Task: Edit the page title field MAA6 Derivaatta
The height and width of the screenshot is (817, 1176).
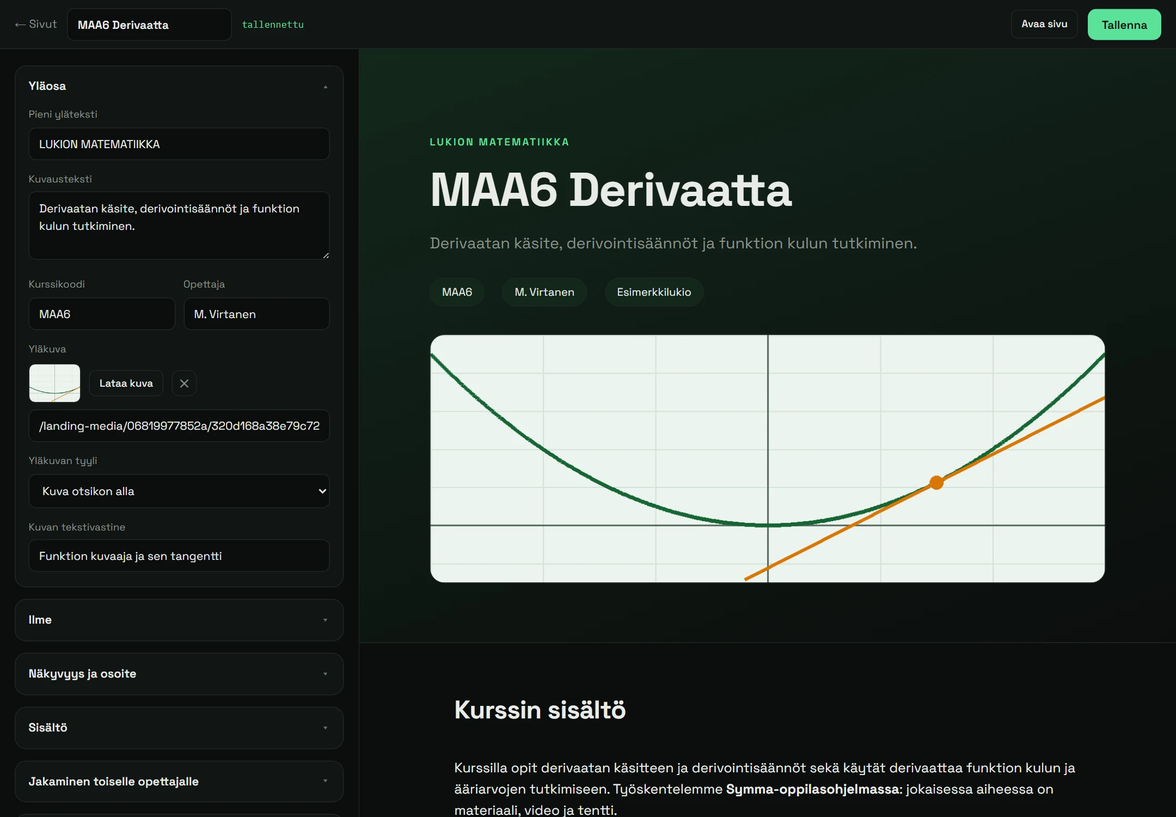Action: (149, 25)
